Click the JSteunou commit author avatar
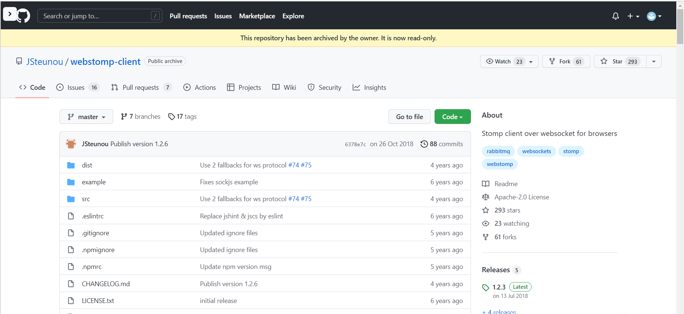 (x=71, y=144)
